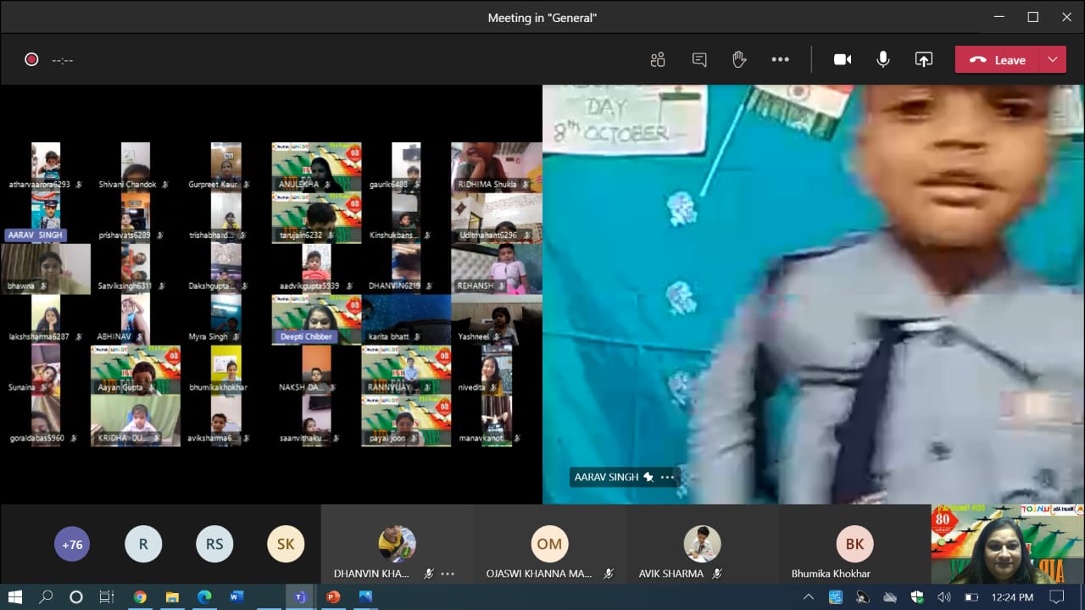Toggle raise hand
The width and height of the screenshot is (1085, 610).
pos(739,59)
